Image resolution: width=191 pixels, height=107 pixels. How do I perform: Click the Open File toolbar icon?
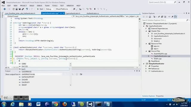click(17, 9)
